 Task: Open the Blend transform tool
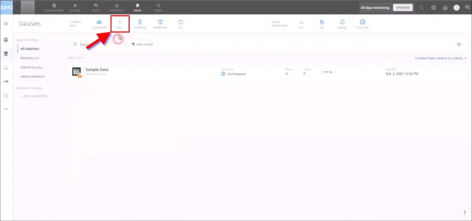click(342, 23)
